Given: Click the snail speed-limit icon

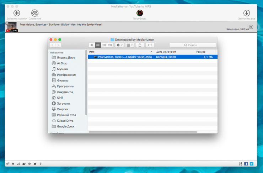Looking at the screenshot, I should click(23, 164).
